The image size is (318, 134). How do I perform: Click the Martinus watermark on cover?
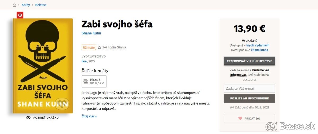pos(62,103)
